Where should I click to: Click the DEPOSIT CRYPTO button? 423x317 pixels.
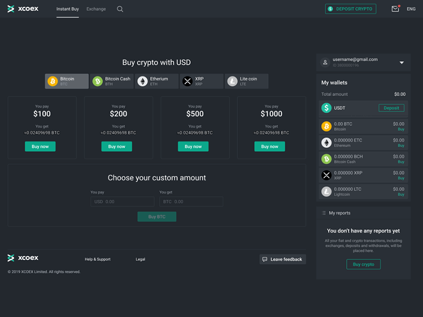(x=351, y=9)
